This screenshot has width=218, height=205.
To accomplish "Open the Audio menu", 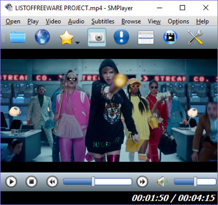I will pos(76,21).
